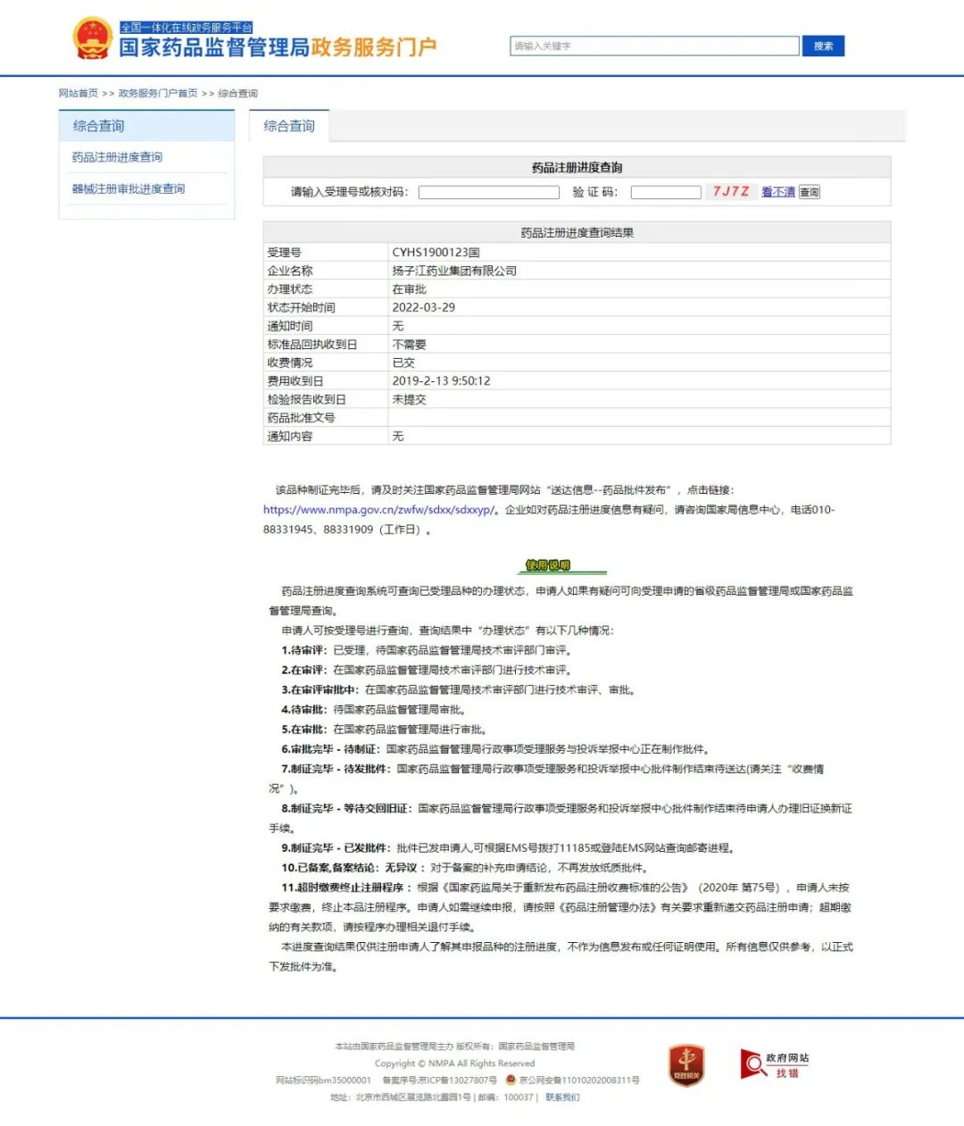This screenshot has width=964, height=1126.
Task: Click the 验证码 input field
Action: (665, 192)
